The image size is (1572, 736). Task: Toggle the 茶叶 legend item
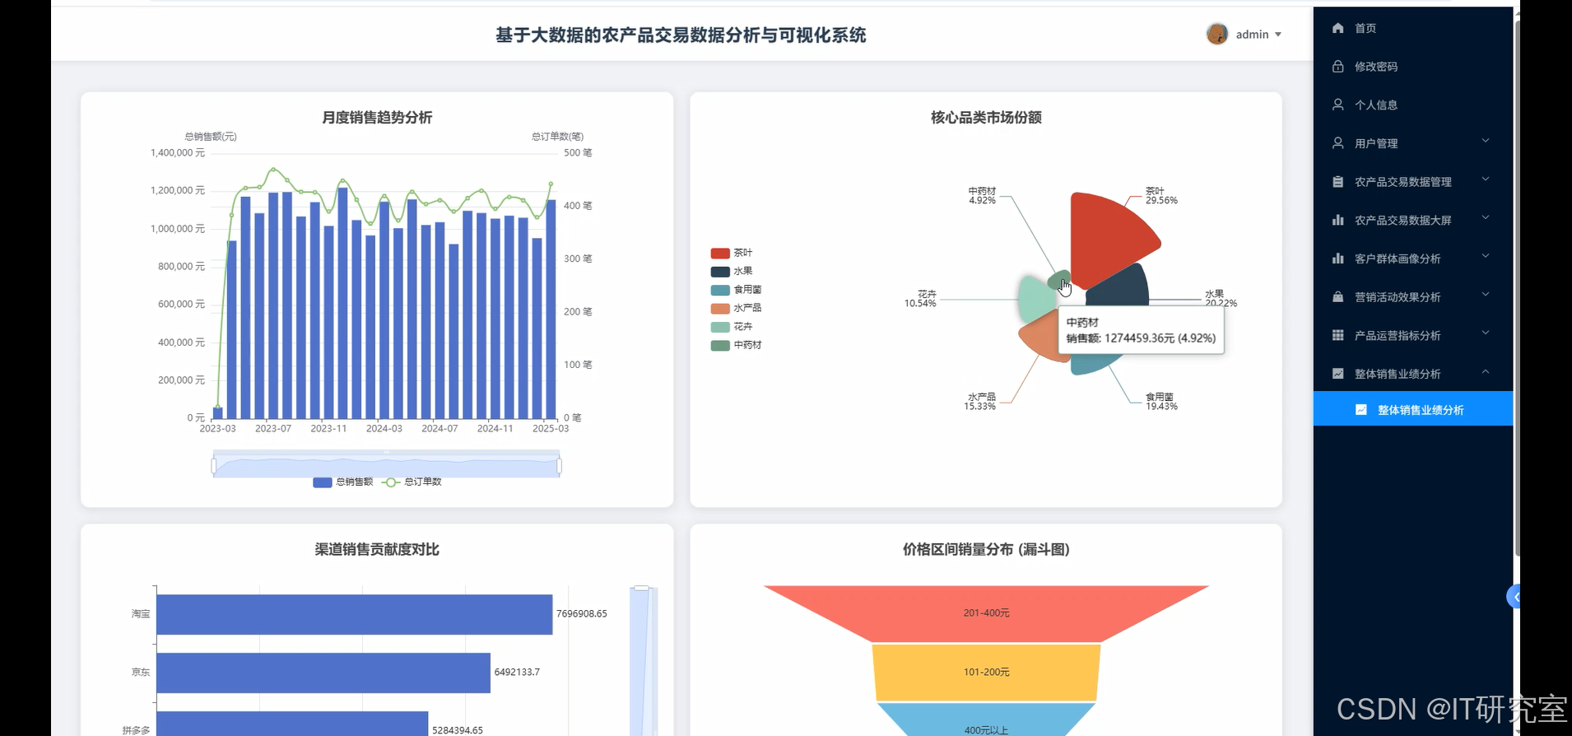coord(732,253)
